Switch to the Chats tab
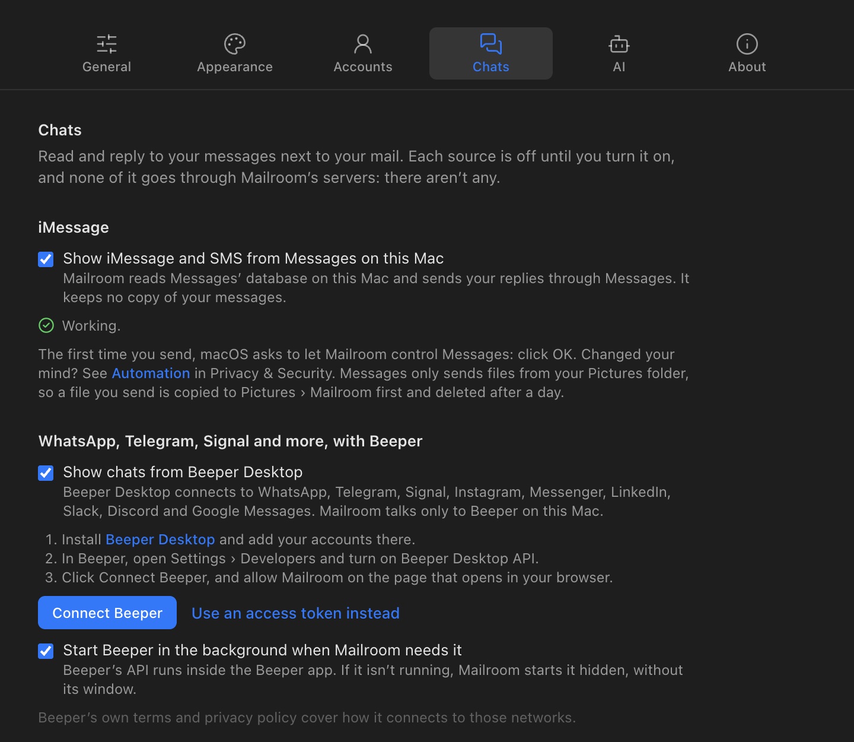 pos(491,53)
